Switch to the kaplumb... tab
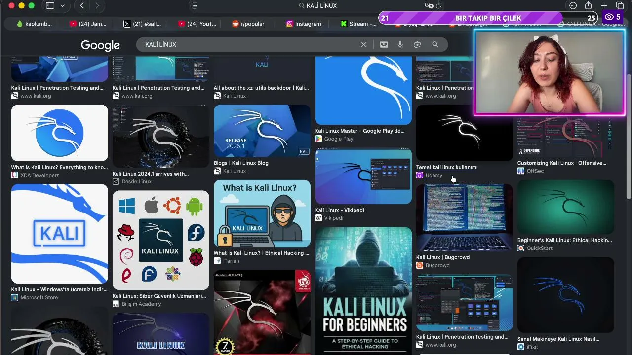The image size is (632, 355). pos(34,24)
